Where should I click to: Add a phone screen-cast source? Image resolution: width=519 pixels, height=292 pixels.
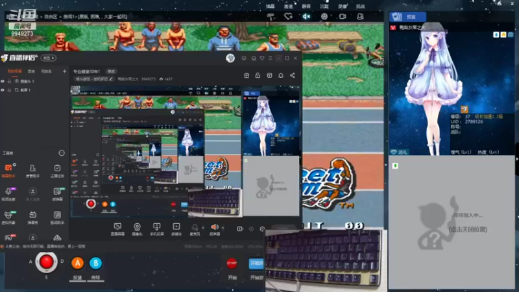156,229
